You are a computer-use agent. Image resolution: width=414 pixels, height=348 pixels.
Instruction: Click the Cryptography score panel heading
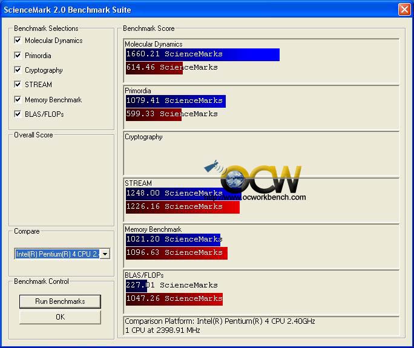(143, 137)
